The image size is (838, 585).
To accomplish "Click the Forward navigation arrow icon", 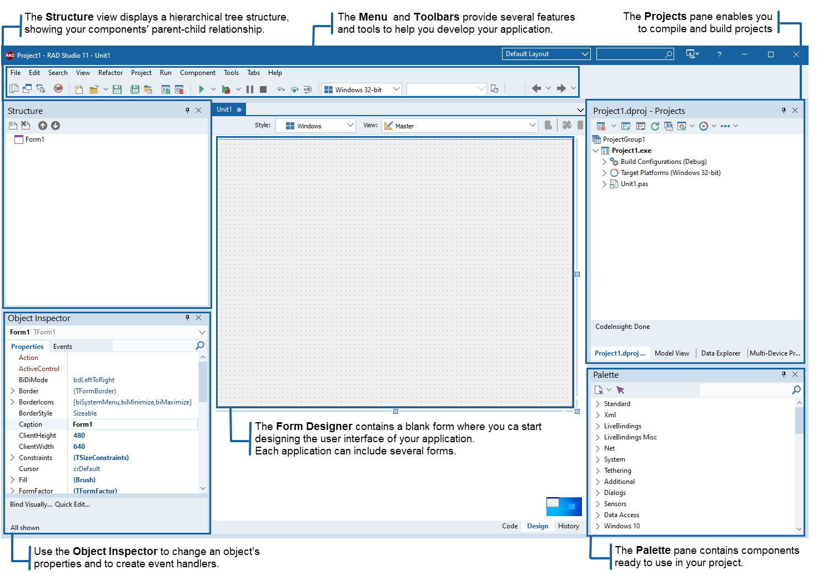I will 561,88.
